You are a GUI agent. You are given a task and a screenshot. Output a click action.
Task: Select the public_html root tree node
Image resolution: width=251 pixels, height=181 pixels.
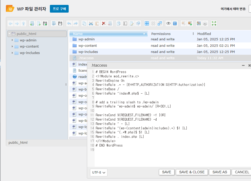click(37, 34)
